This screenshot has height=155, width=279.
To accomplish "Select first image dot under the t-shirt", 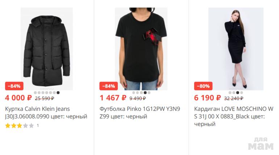I will (134, 92).
